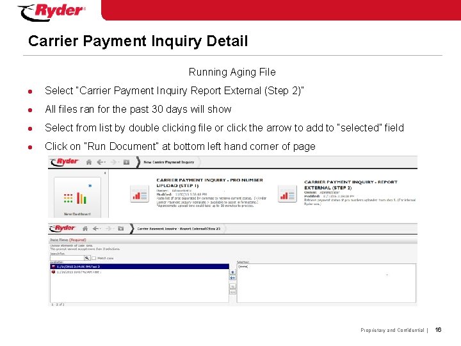Open the New Dashboard thumbnail
461x346 pixels.
click(77, 197)
